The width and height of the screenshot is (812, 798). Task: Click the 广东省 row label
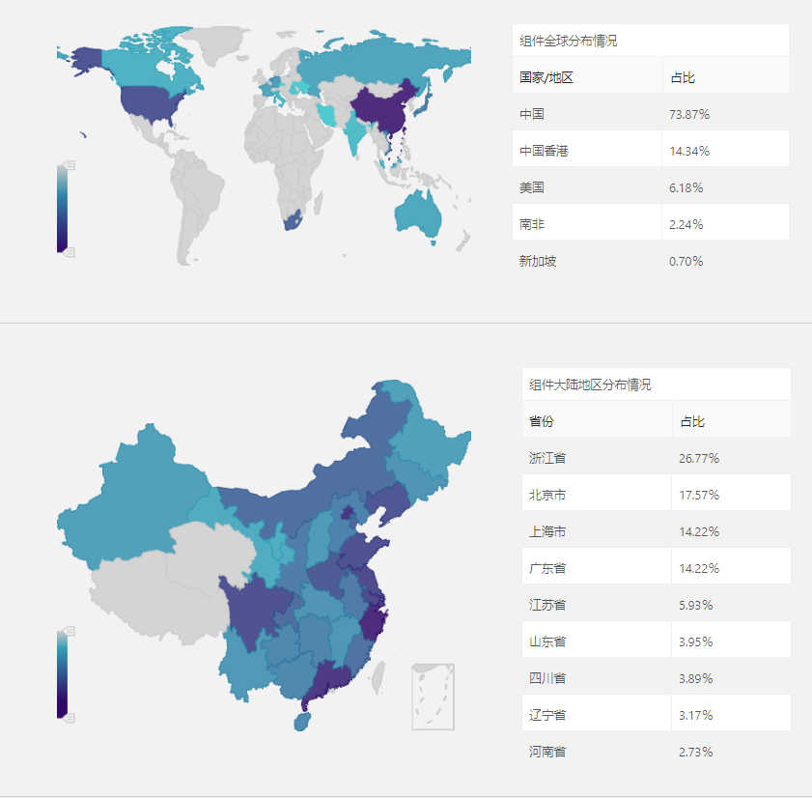point(547,568)
